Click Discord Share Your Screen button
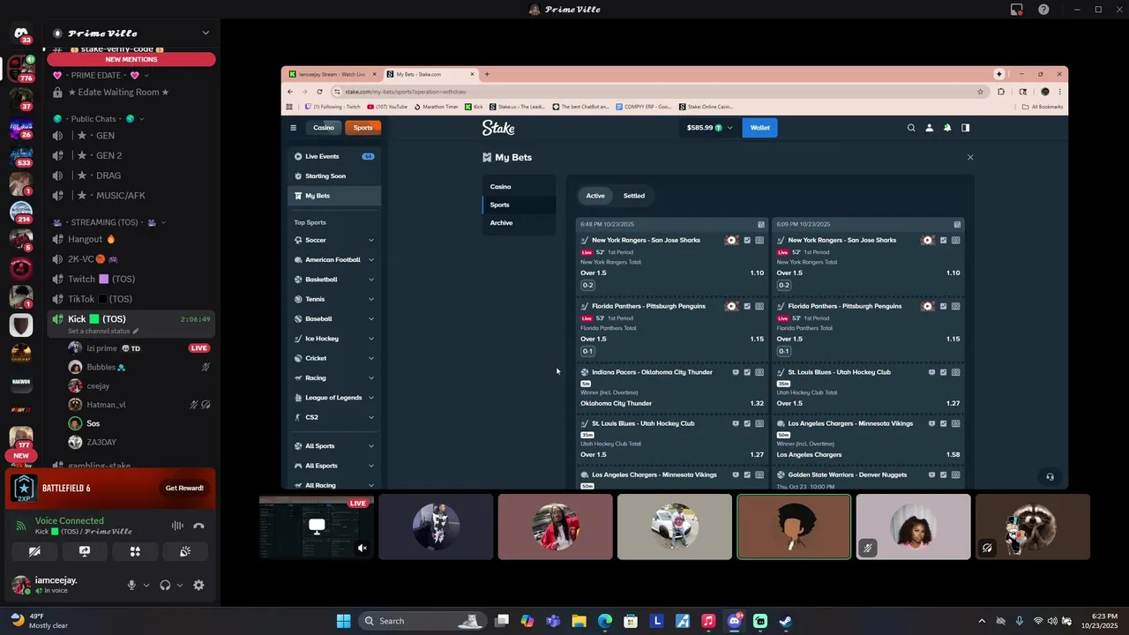 pos(85,551)
